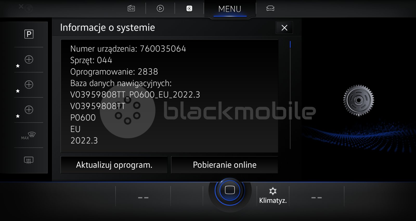Add a shortcut in the third favorite slot
The height and width of the screenshot is (221, 416).
29,110
